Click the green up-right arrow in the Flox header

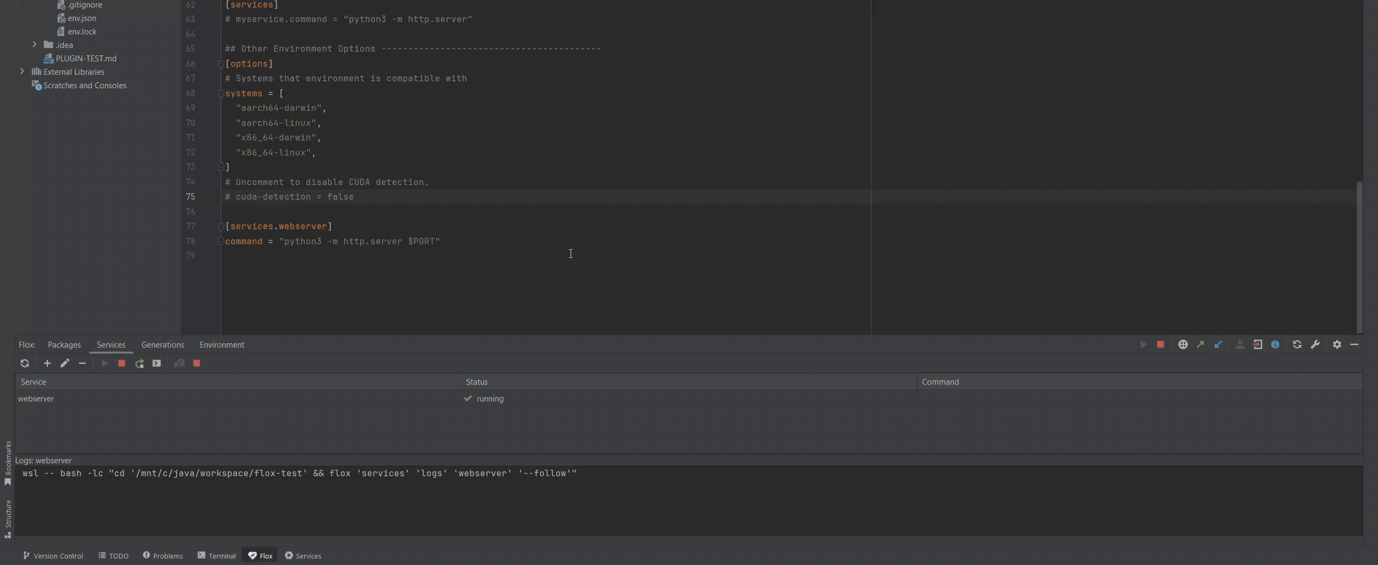(1200, 344)
